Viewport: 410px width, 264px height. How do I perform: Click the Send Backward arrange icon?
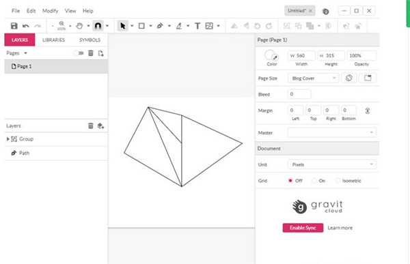tap(358, 26)
